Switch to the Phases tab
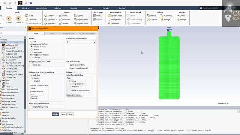The image size is (240, 135). [x=52, y=34]
